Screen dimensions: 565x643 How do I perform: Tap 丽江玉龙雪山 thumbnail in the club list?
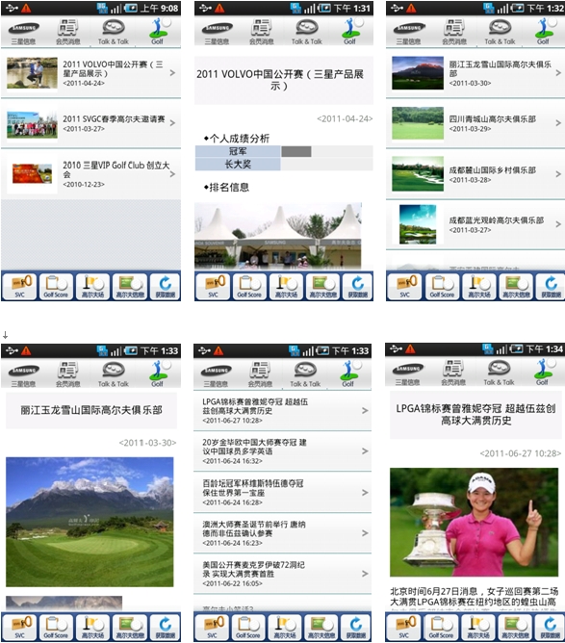(x=418, y=73)
